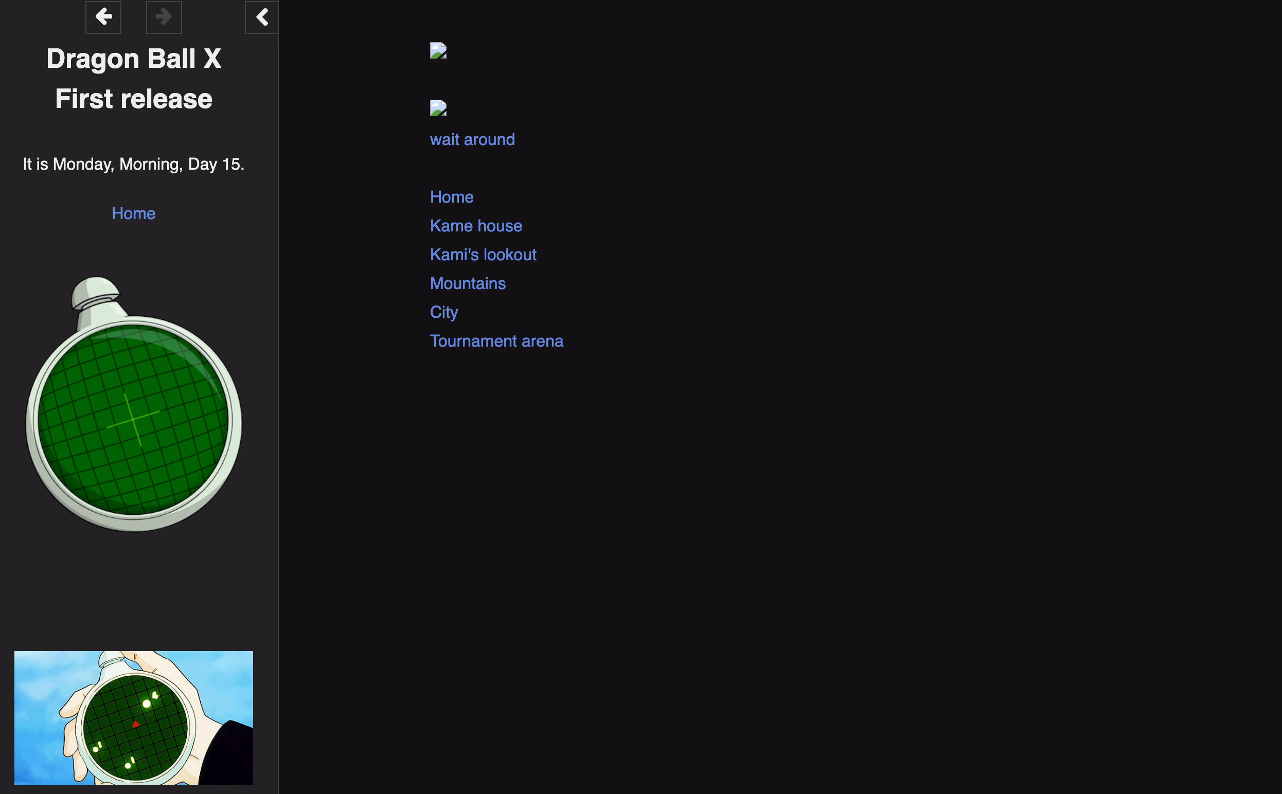The image size is (1282, 794).
Task: Click the Dragon Ball X title text
Action: 133,58
